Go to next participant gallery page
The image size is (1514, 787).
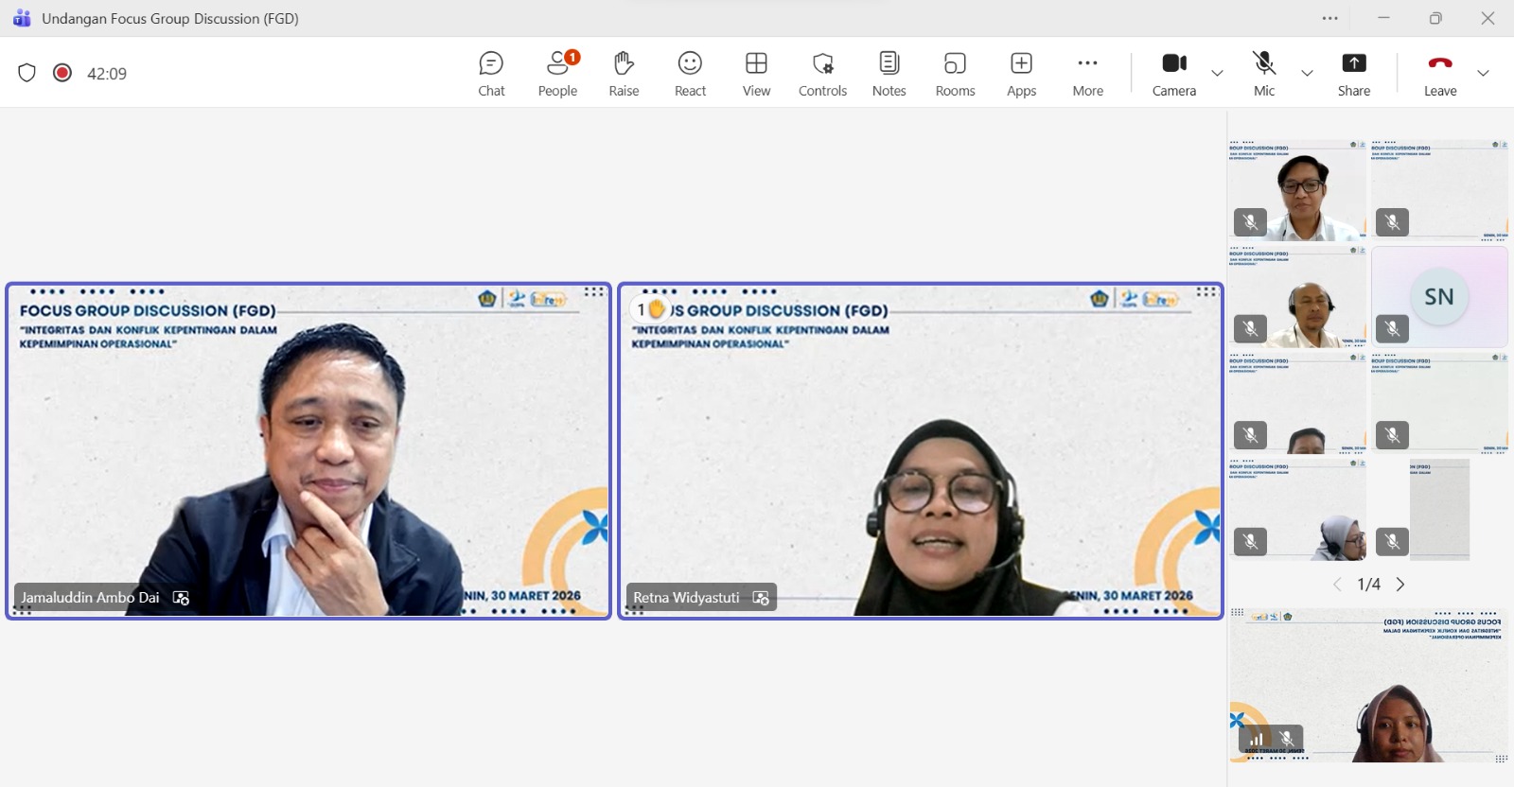point(1400,585)
